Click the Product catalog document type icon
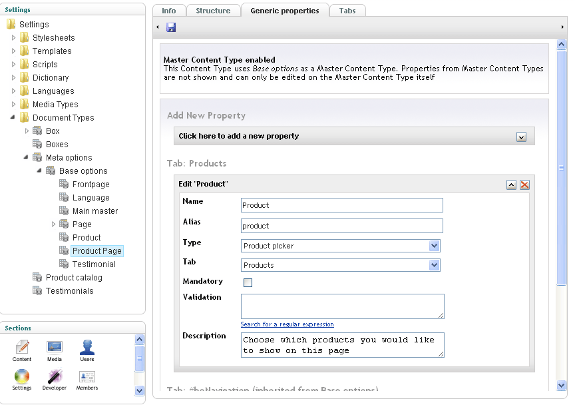The width and height of the screenshot is (575, 405). click(37, 277)
